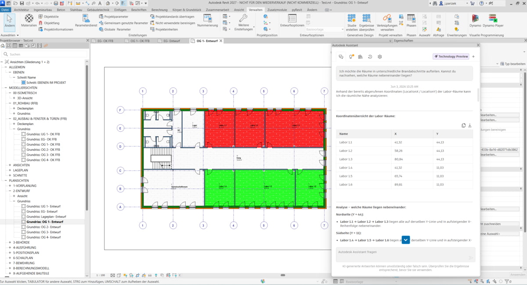This screenshot has height=285, width=527.
Task: Click the 1 : 100 view scale
Action: click(101, 275)
